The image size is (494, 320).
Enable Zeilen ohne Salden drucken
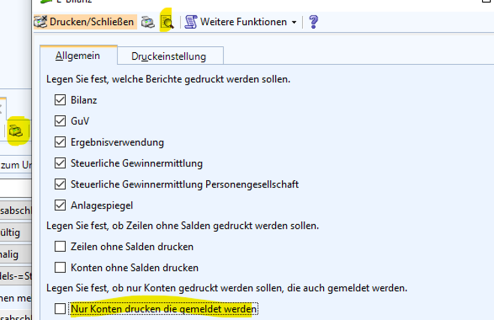pyautogui.click(x=60, y=247)
